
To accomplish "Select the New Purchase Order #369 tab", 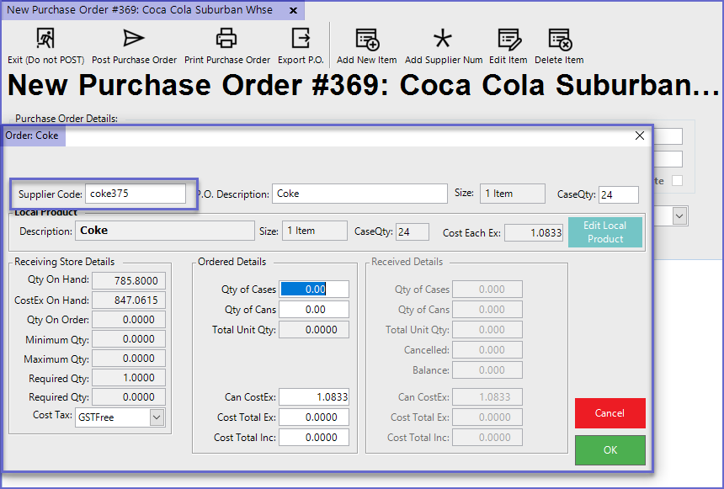I will pyautogui.click(x=143, y=10).
